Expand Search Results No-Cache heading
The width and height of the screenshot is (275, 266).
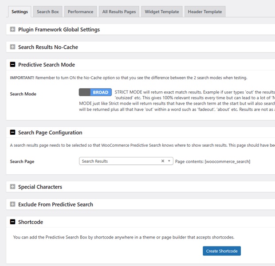(x=48, y=47)
